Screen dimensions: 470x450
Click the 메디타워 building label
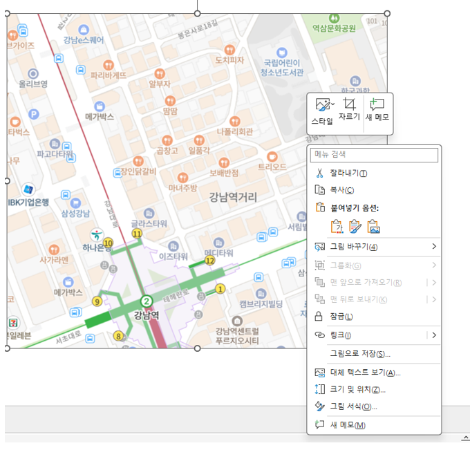click(x=219, y=253)
